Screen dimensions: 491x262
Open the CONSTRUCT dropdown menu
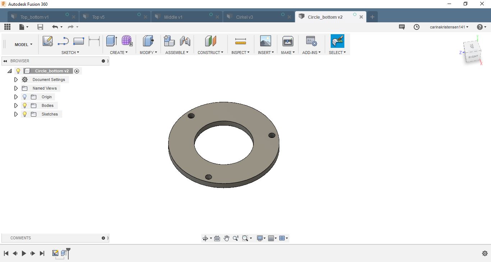pos(210,53)
